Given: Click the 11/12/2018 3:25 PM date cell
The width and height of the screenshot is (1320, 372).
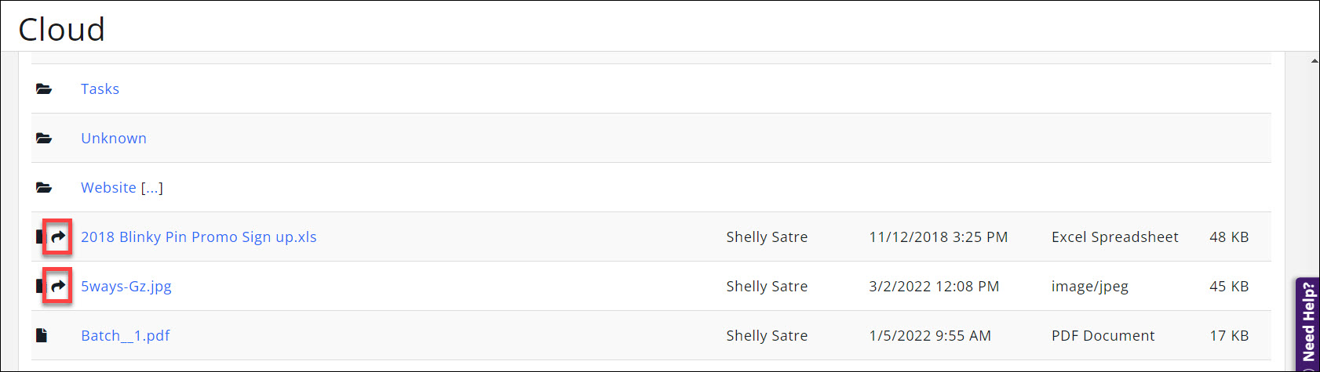Looking at the screenshot, I should click(x=938, y=237).
